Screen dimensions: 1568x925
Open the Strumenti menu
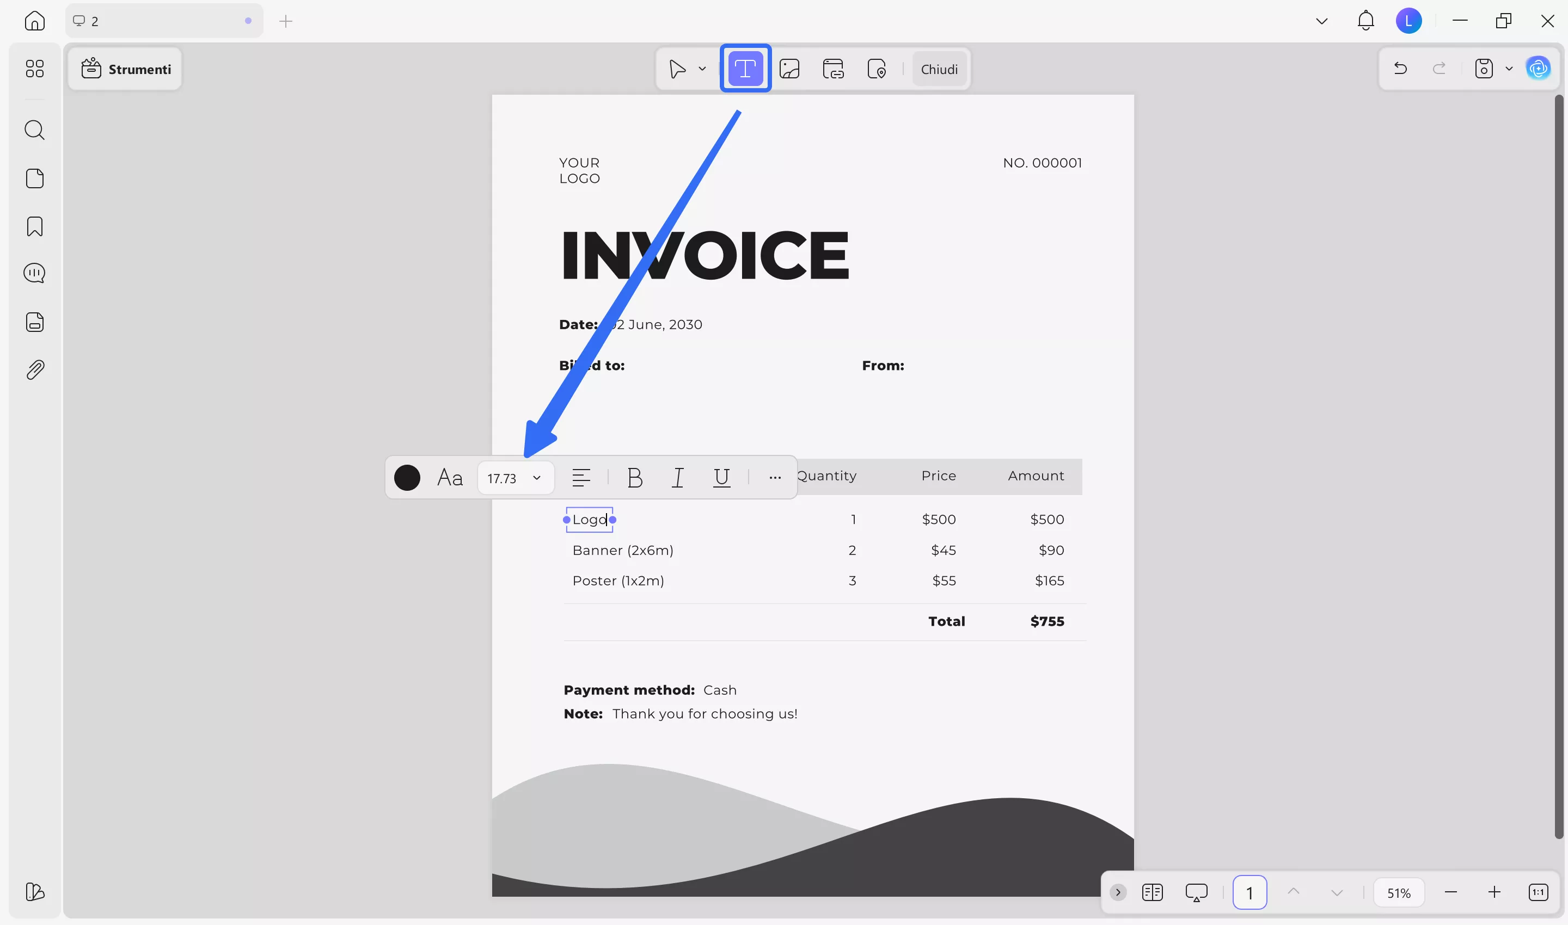(125, 69)
